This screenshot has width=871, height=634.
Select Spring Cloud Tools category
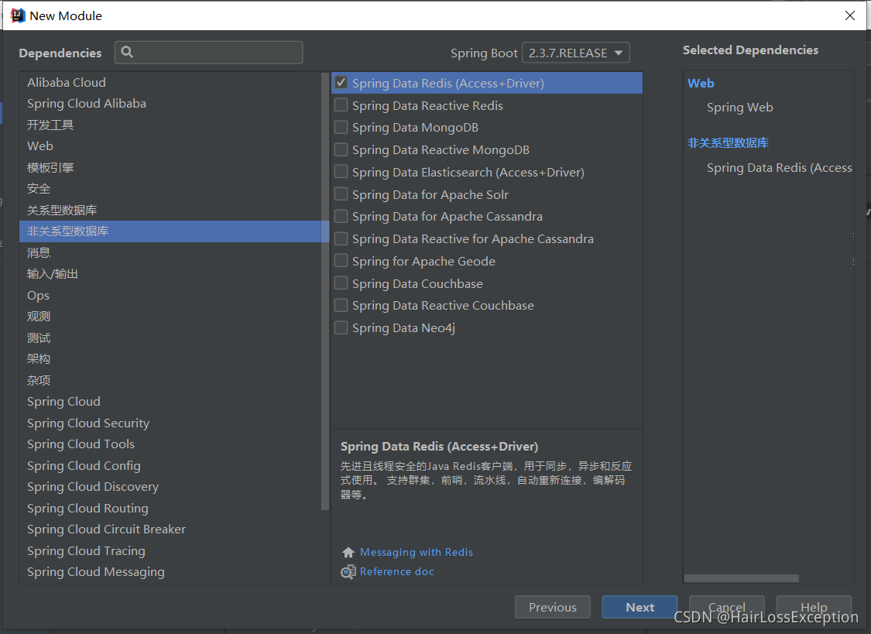point(170,444)
